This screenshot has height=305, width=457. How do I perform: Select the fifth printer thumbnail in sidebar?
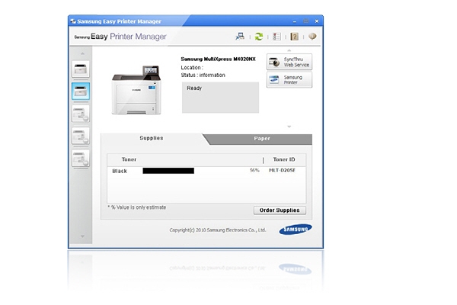81,158
